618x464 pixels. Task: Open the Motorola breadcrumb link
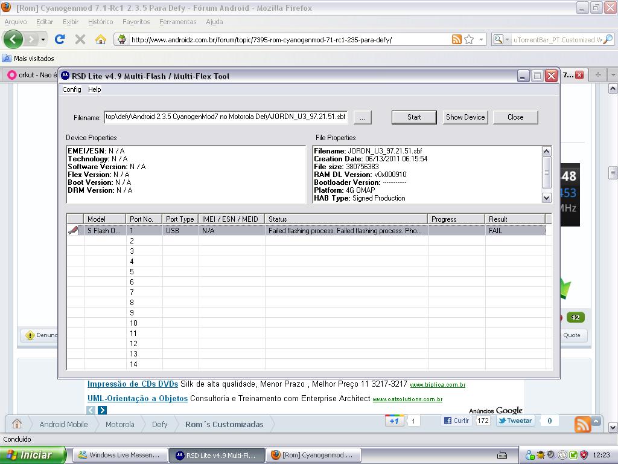pyautogui.click(x=120, y=425)
